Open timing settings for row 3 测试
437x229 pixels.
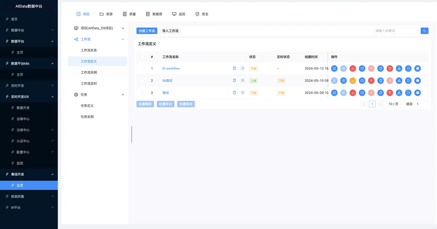coord(362,93)
